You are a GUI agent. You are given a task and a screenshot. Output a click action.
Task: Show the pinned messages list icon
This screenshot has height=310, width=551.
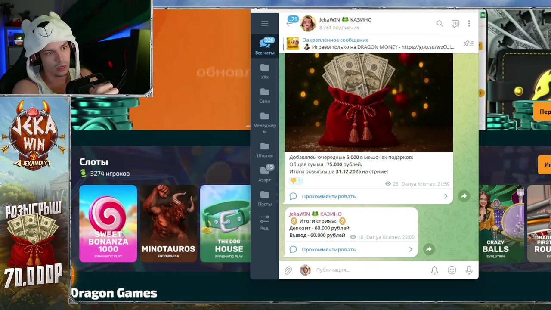[468, 43]
